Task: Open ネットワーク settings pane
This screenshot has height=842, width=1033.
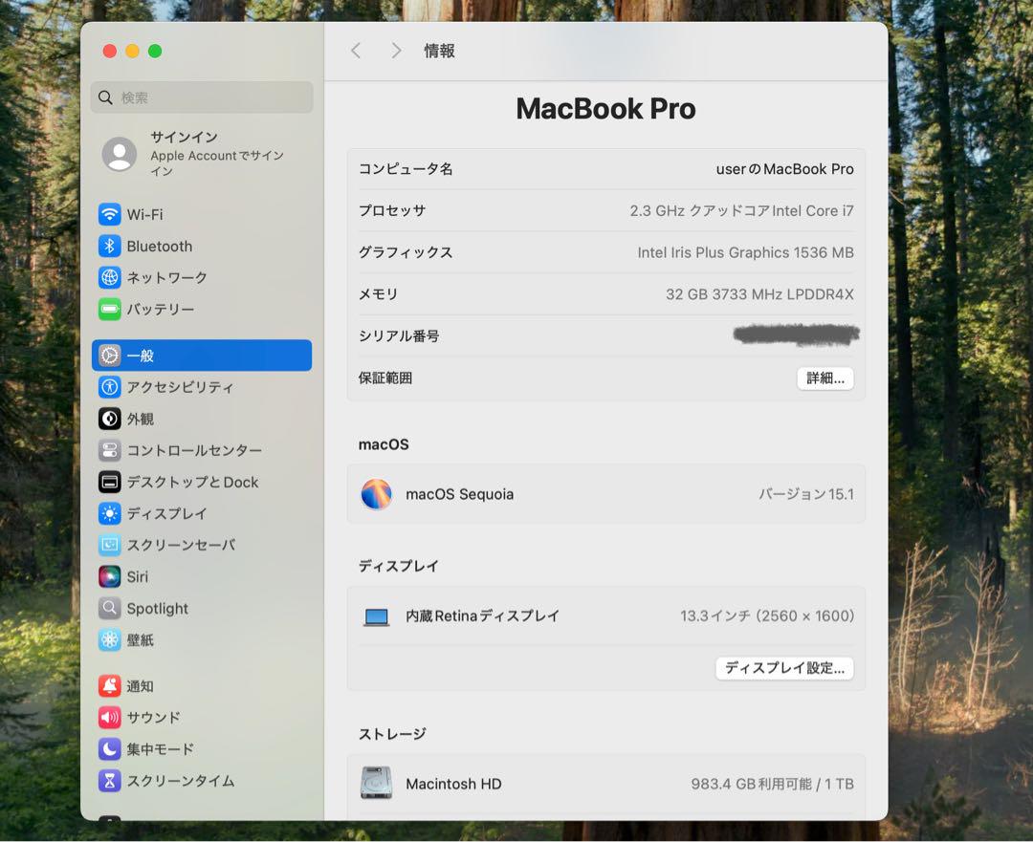Action: point(202,277)
